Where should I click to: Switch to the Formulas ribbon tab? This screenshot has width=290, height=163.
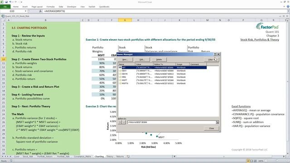pos(50,7)
